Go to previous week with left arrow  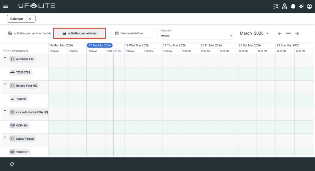pos(280,33)
